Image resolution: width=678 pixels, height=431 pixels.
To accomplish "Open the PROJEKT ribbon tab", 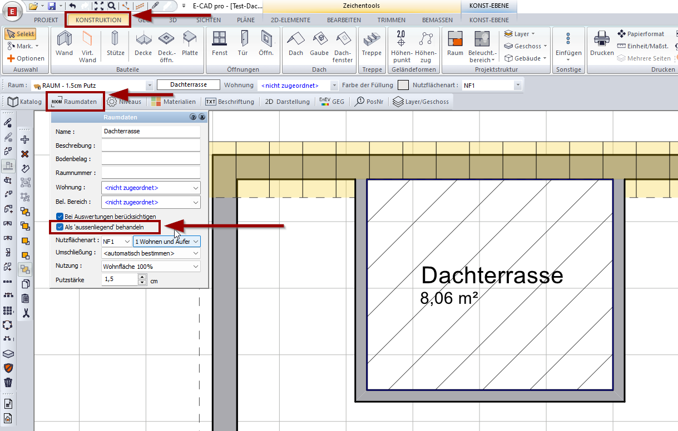I will 46,20.
